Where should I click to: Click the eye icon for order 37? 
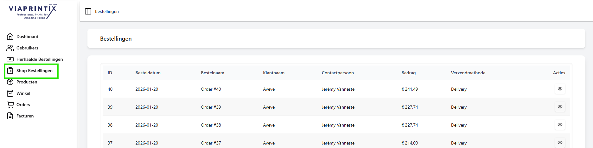(x=560, y=143)
